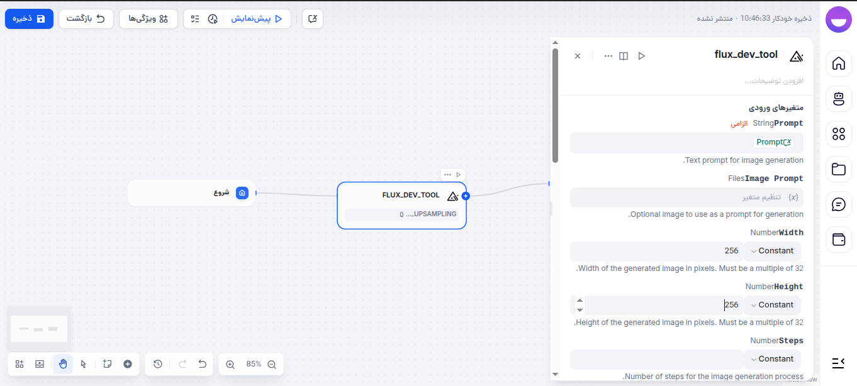Image resolution: width=857 pixels, height=386 pixels.
Task: Open version history in bottom toolbar
Action: 158,364
